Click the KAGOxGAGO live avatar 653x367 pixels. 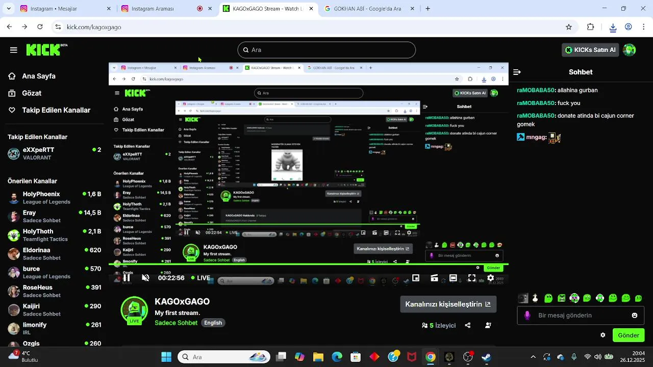pyautogui.click(x=134, y=309)
